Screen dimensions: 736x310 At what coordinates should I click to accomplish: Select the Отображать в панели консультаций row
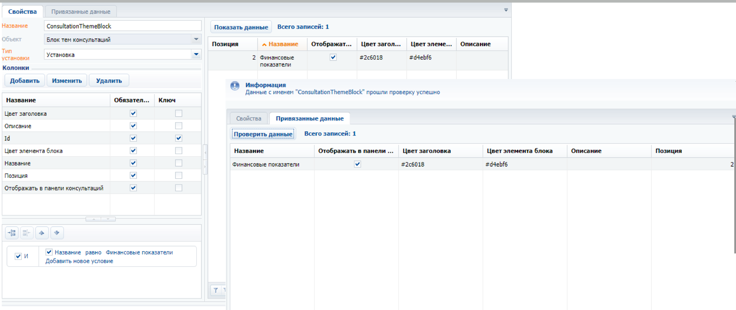tap(102, 188)
